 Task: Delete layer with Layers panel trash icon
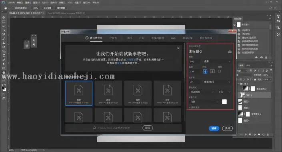[x=268, y=134]
